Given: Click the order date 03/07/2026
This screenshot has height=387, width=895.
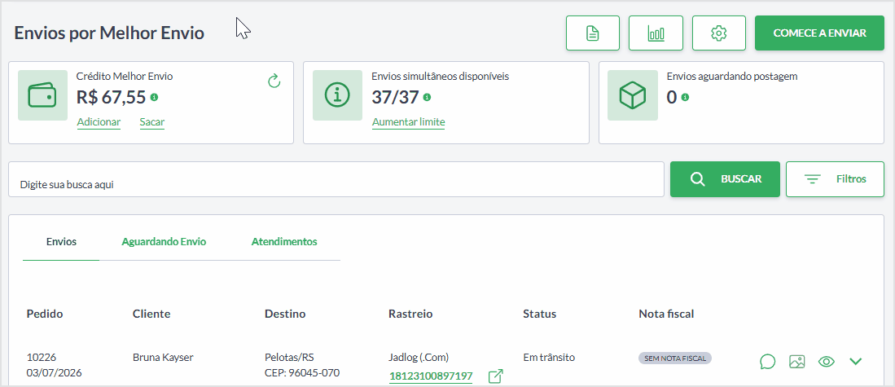Looking at the screenshot, I should pos(55,373).
